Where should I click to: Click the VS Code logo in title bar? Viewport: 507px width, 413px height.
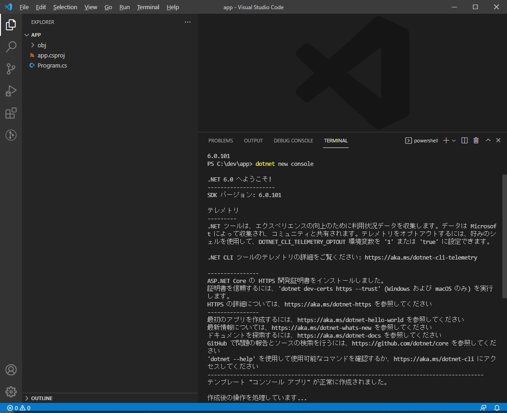click(8, 7)
